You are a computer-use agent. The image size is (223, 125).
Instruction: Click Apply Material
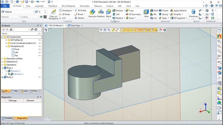coord(178,10)
